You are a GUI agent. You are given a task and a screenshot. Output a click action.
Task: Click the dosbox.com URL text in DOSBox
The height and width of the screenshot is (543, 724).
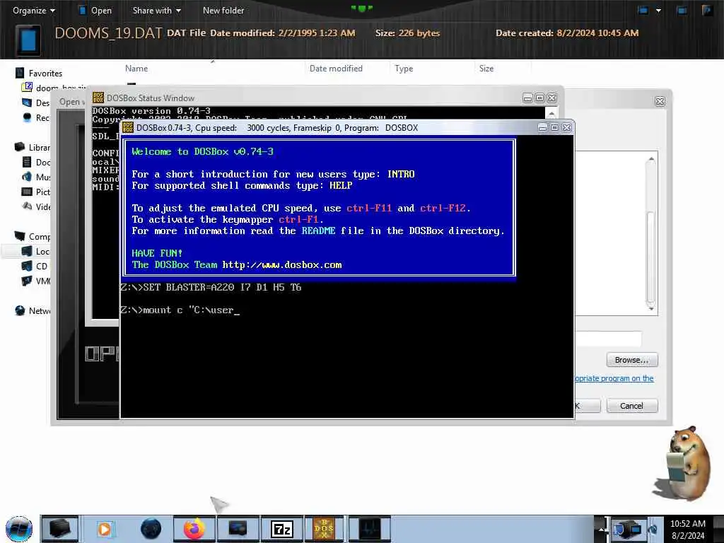click(x=282, y=265)
